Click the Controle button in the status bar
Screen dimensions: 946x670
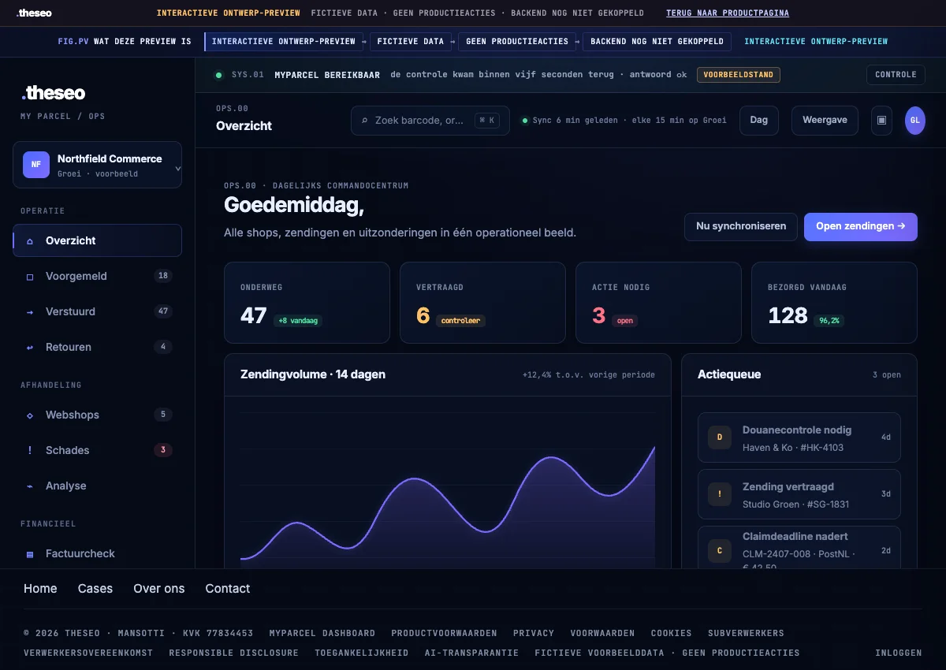pyautogui.click(x=896, y=75)
